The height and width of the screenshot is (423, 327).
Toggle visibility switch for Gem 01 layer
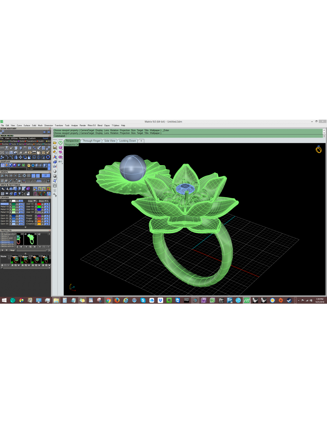click(x=20, y=216)
